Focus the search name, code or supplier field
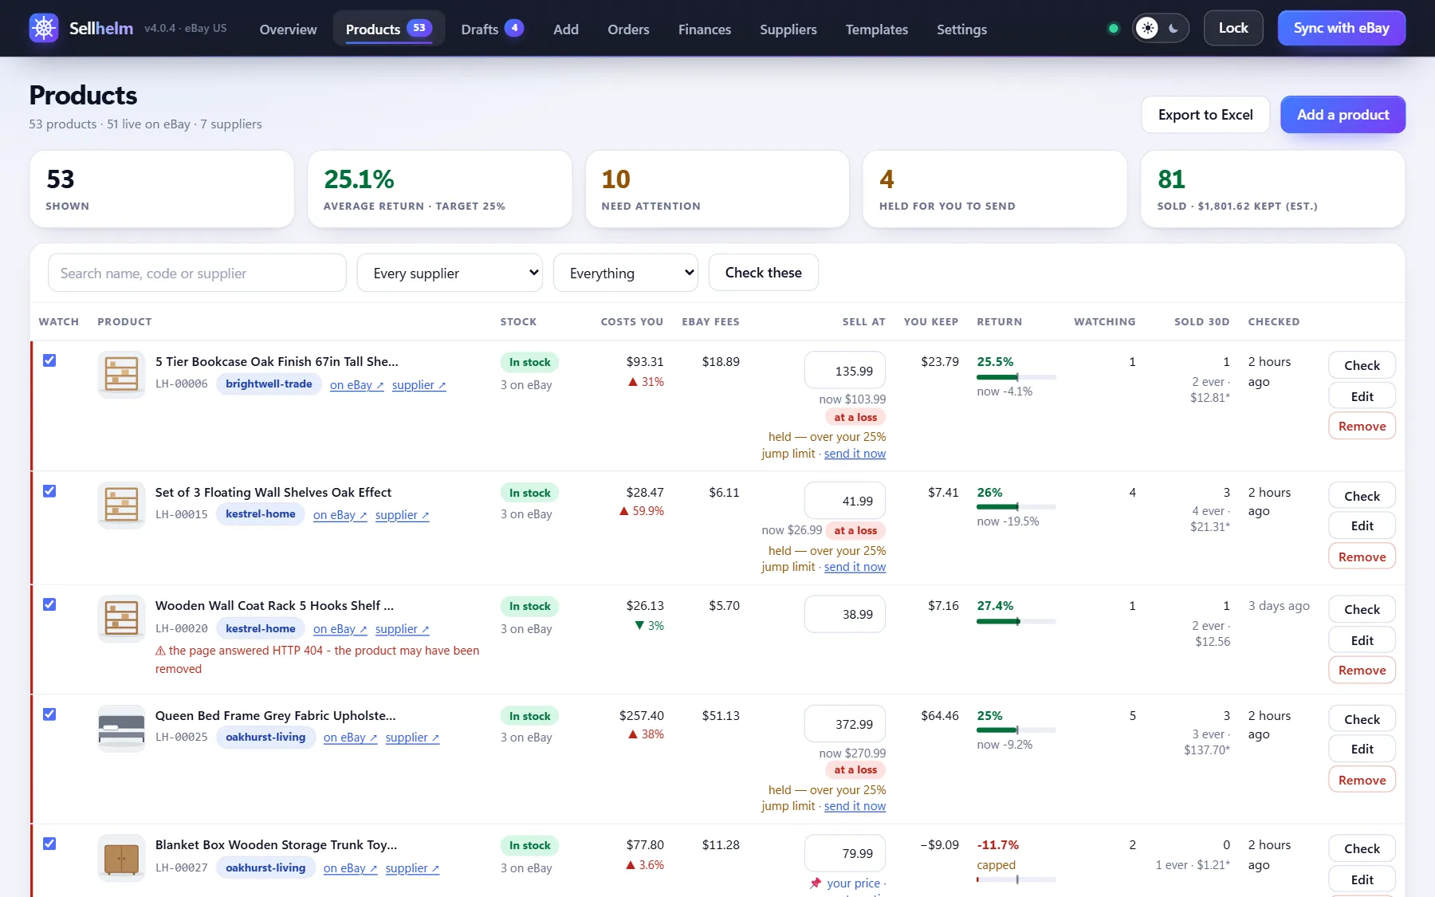 click(197, 273)
